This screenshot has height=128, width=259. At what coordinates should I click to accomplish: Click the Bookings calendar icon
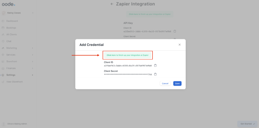[x=3, y=28]
